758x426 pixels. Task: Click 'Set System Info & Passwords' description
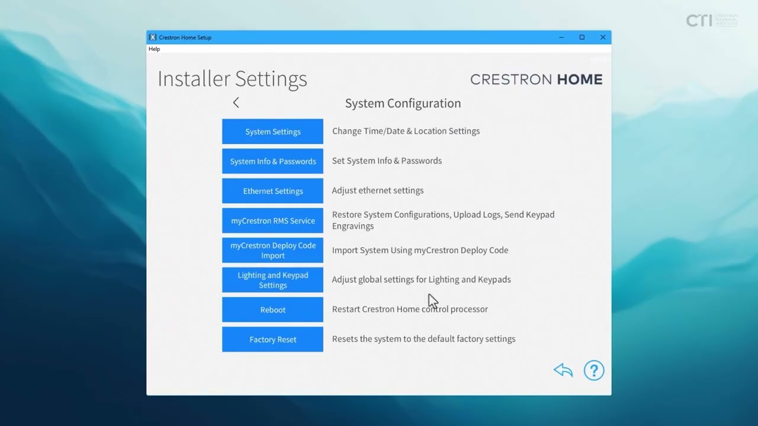coord(387,161)
